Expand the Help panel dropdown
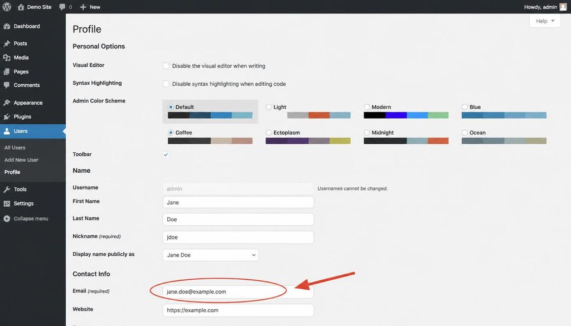Viewport: 571px width, 326px height. [545, 21]
